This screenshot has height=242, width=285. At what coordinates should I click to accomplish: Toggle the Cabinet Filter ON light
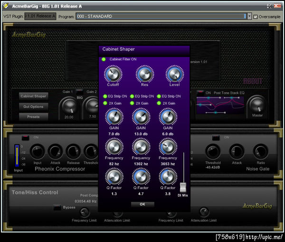coord(104,59)
